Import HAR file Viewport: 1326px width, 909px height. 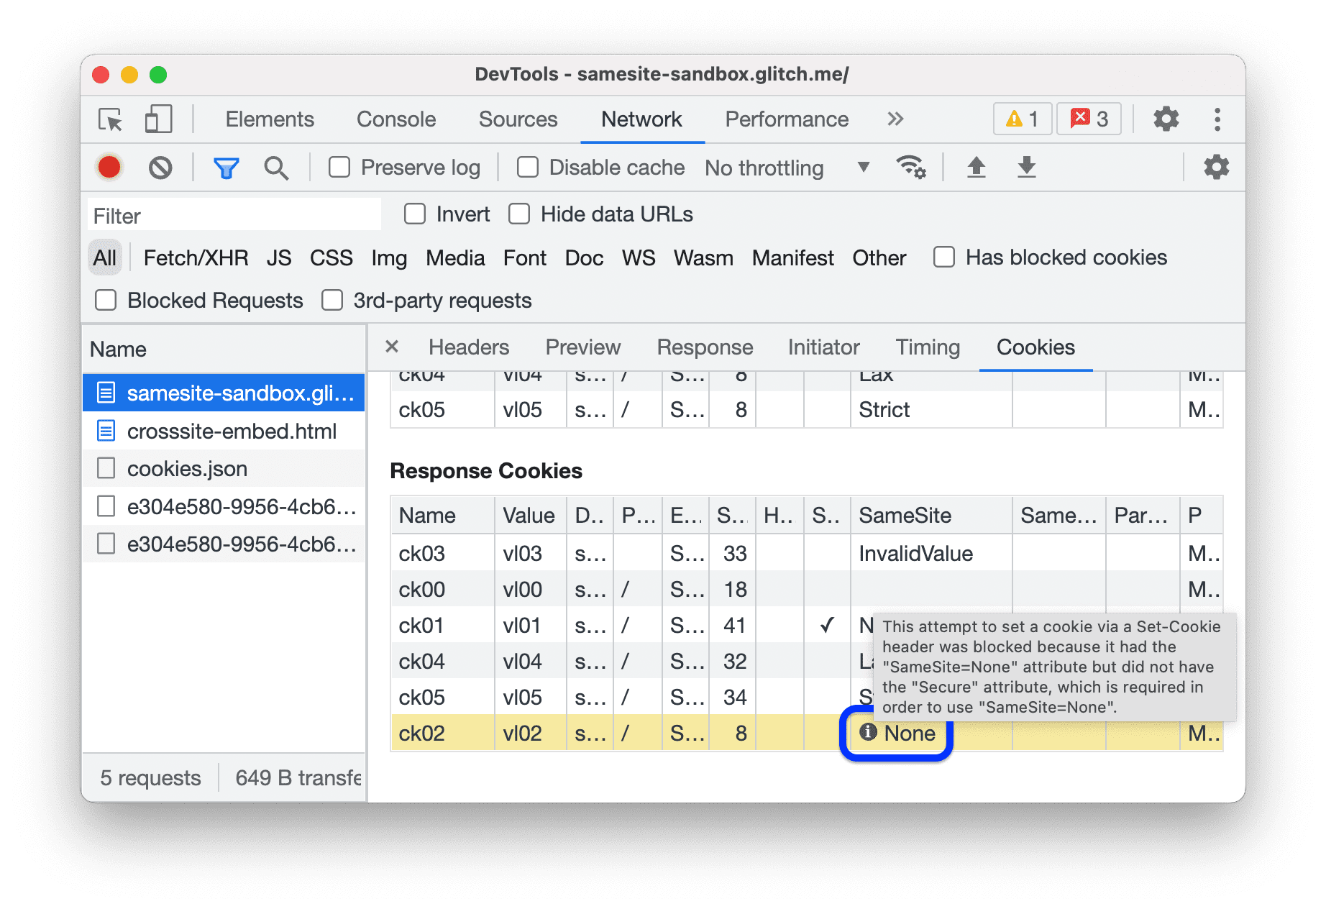click(x=976, y=167)
